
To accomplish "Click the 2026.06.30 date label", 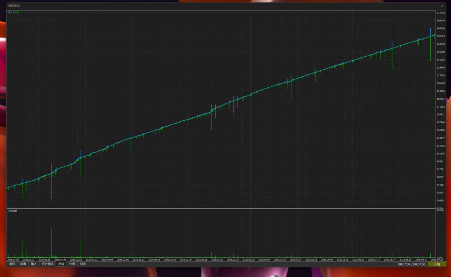I will point(358,259).
